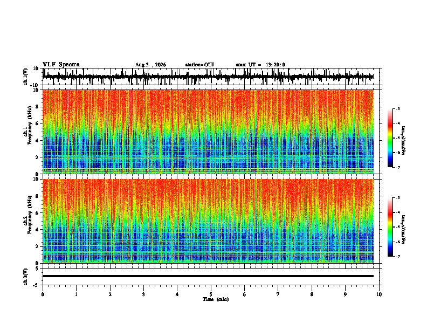Click inside the ch.2 spectrogram panel
Viewport: 427px width, 330px height.
coord(208,221)
